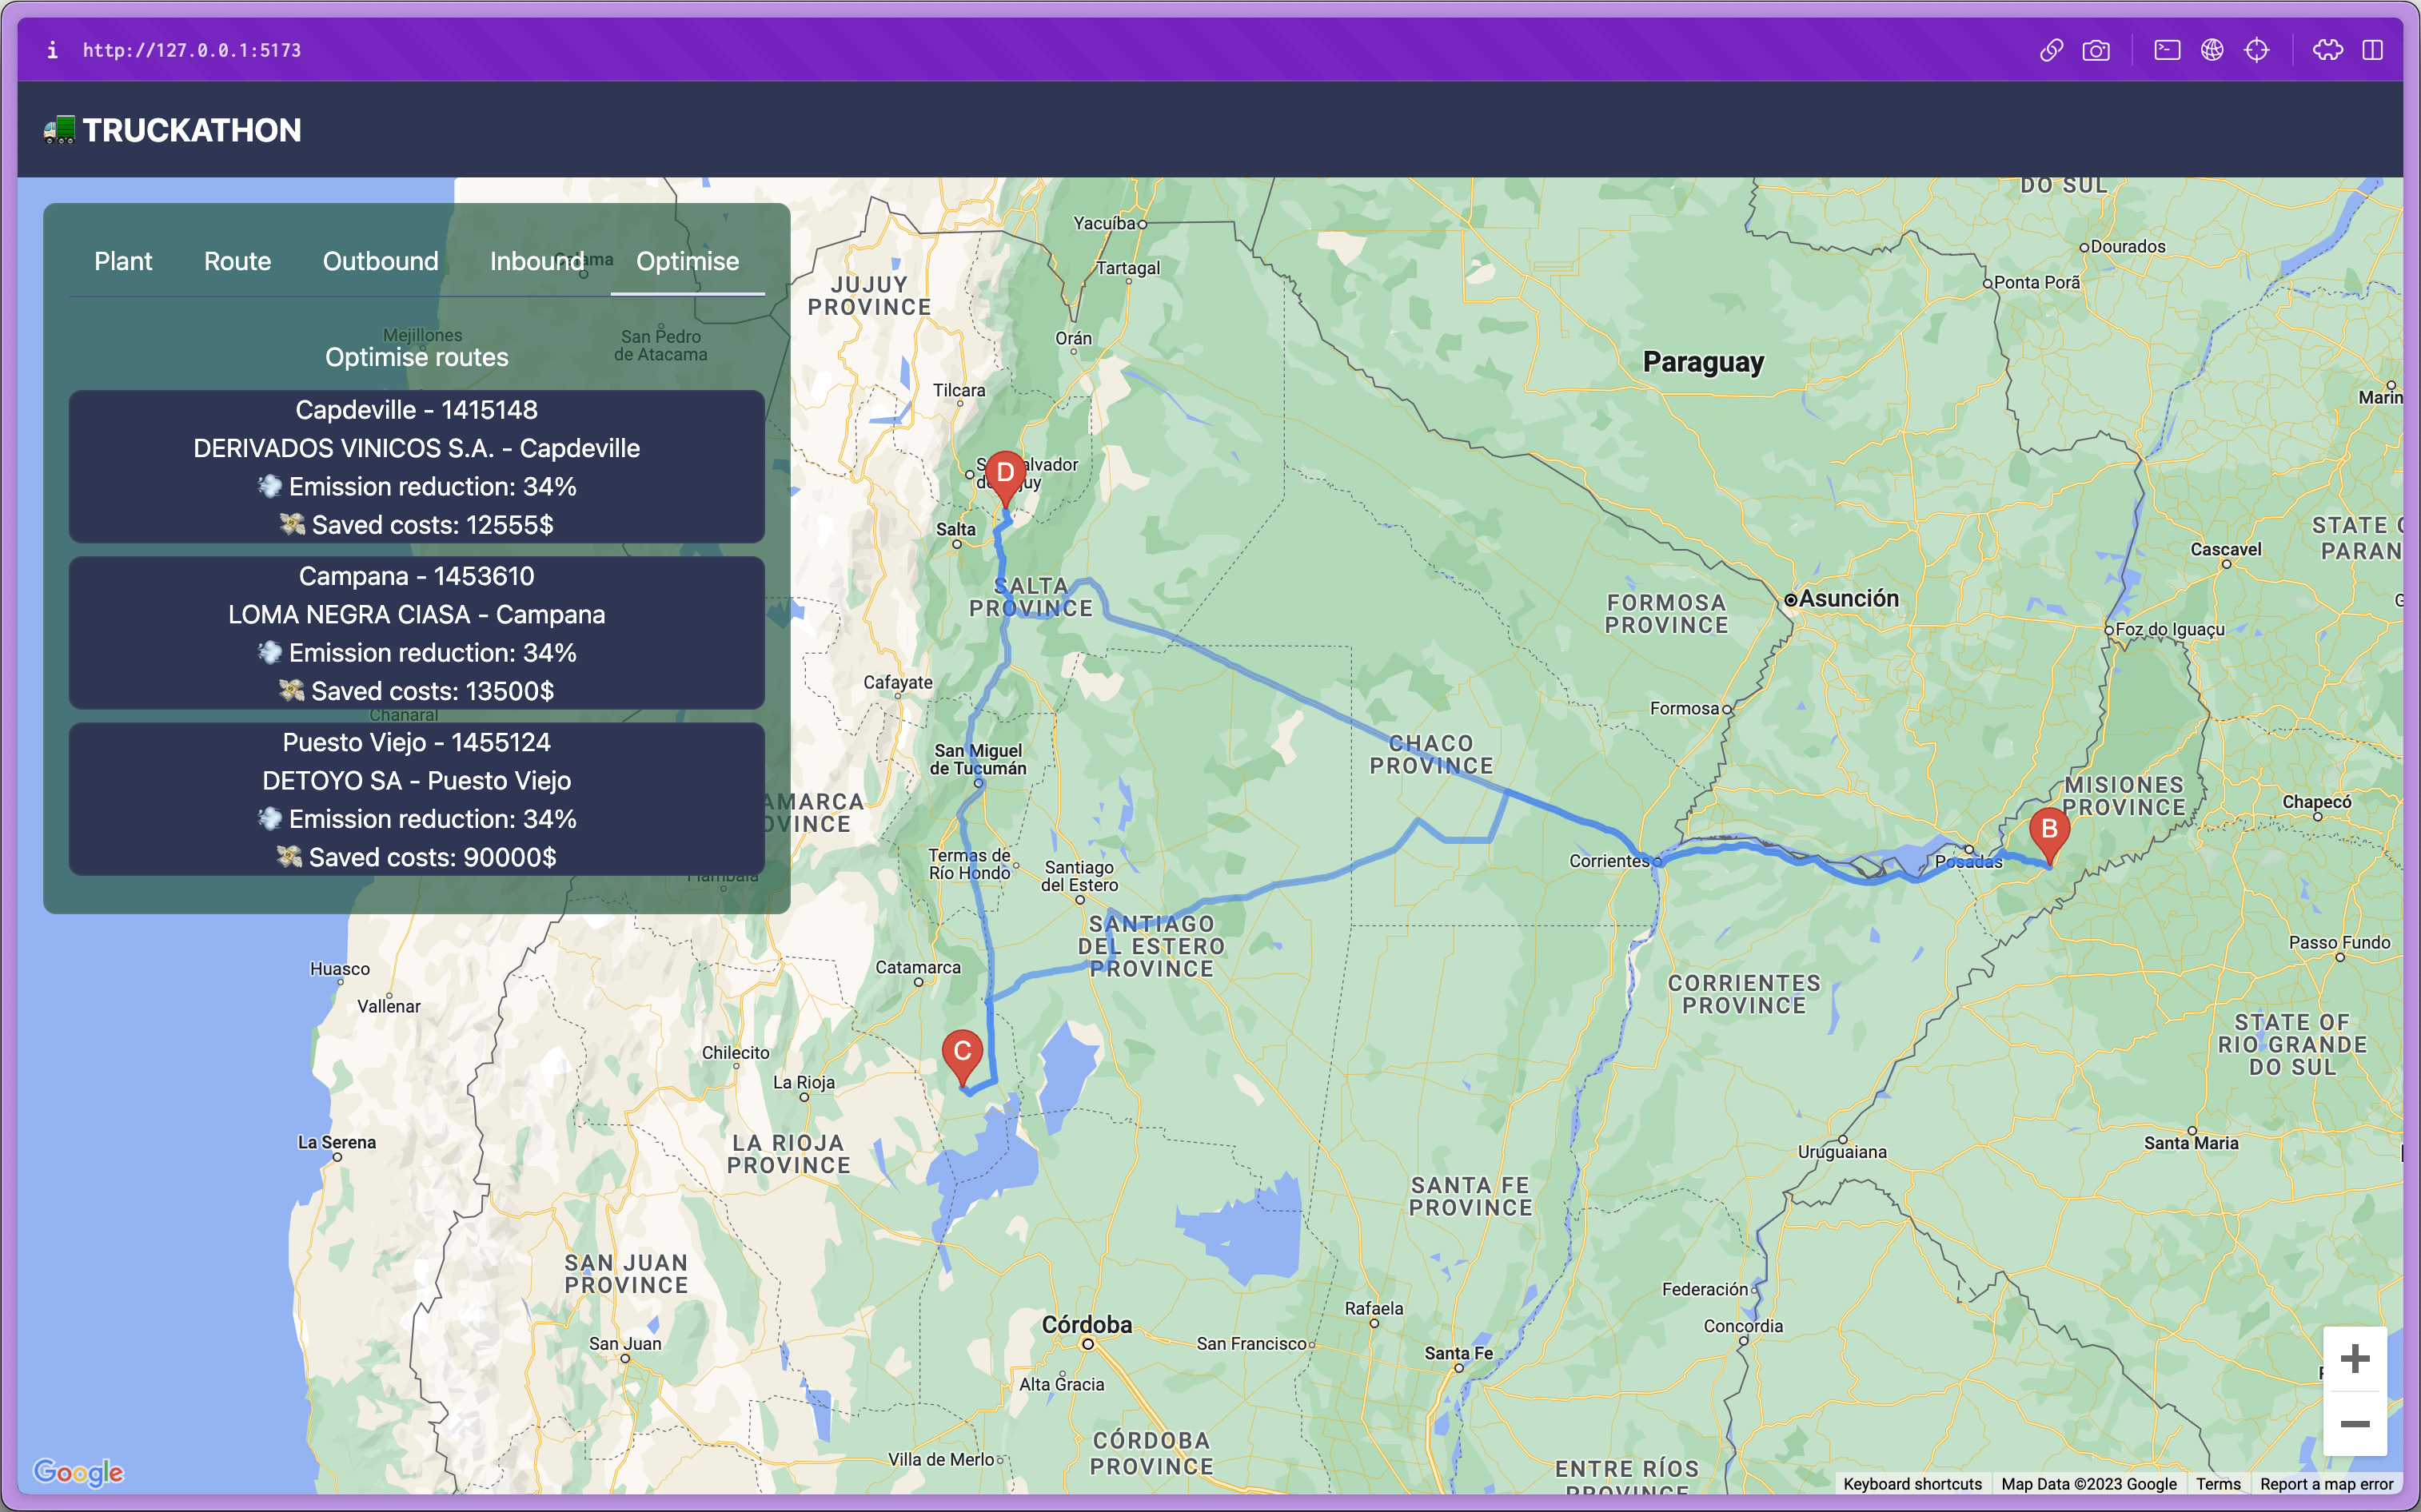Open the terminal console icon
The height and width of the screenshot is (1512, 2421).
click(2167, 50)
